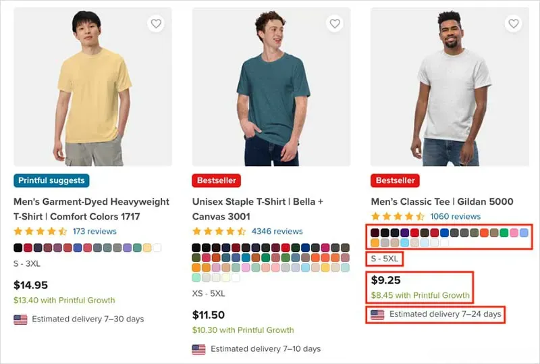Pick the white swatch on Comfort Colors 1717
Image resolution: width=540 pixels, height=364 pixels.
[x=157, y=248]
